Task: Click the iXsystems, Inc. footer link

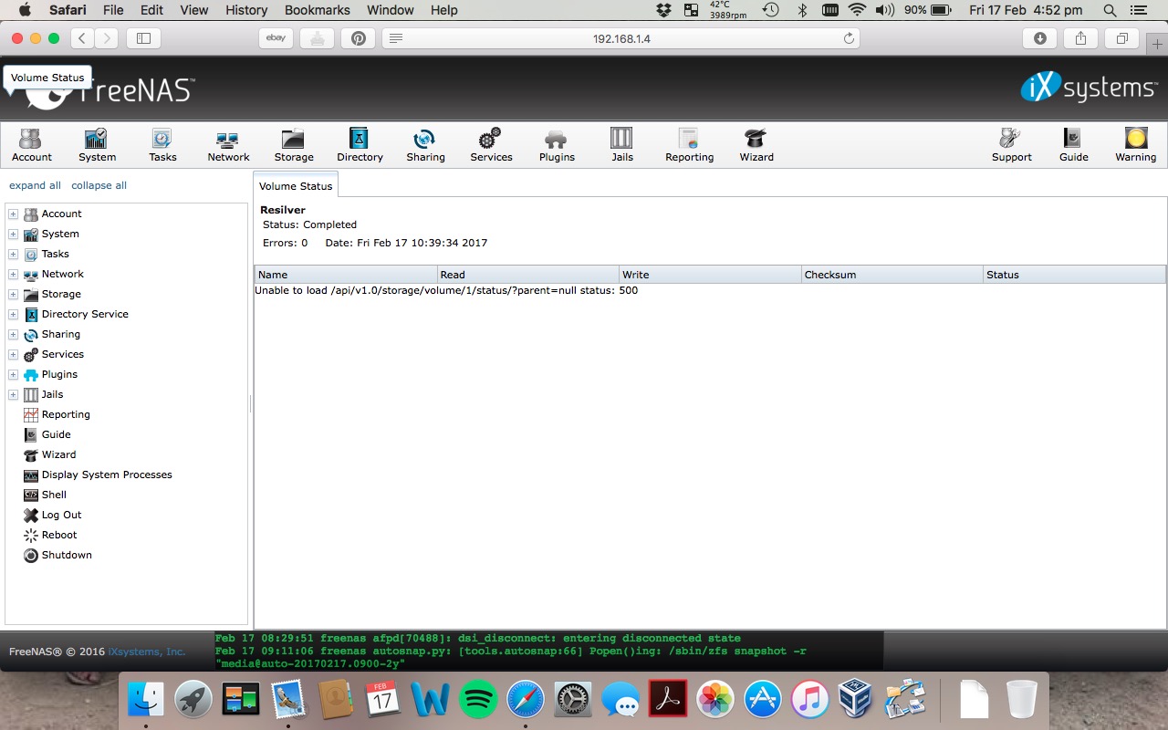Action: [x=147, y=652]
